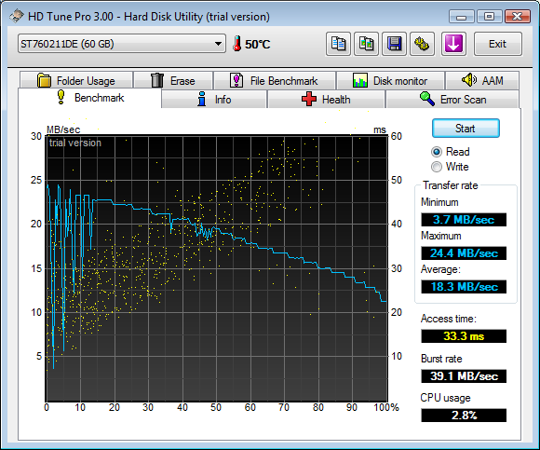Click the Exit button

[498, 44]
